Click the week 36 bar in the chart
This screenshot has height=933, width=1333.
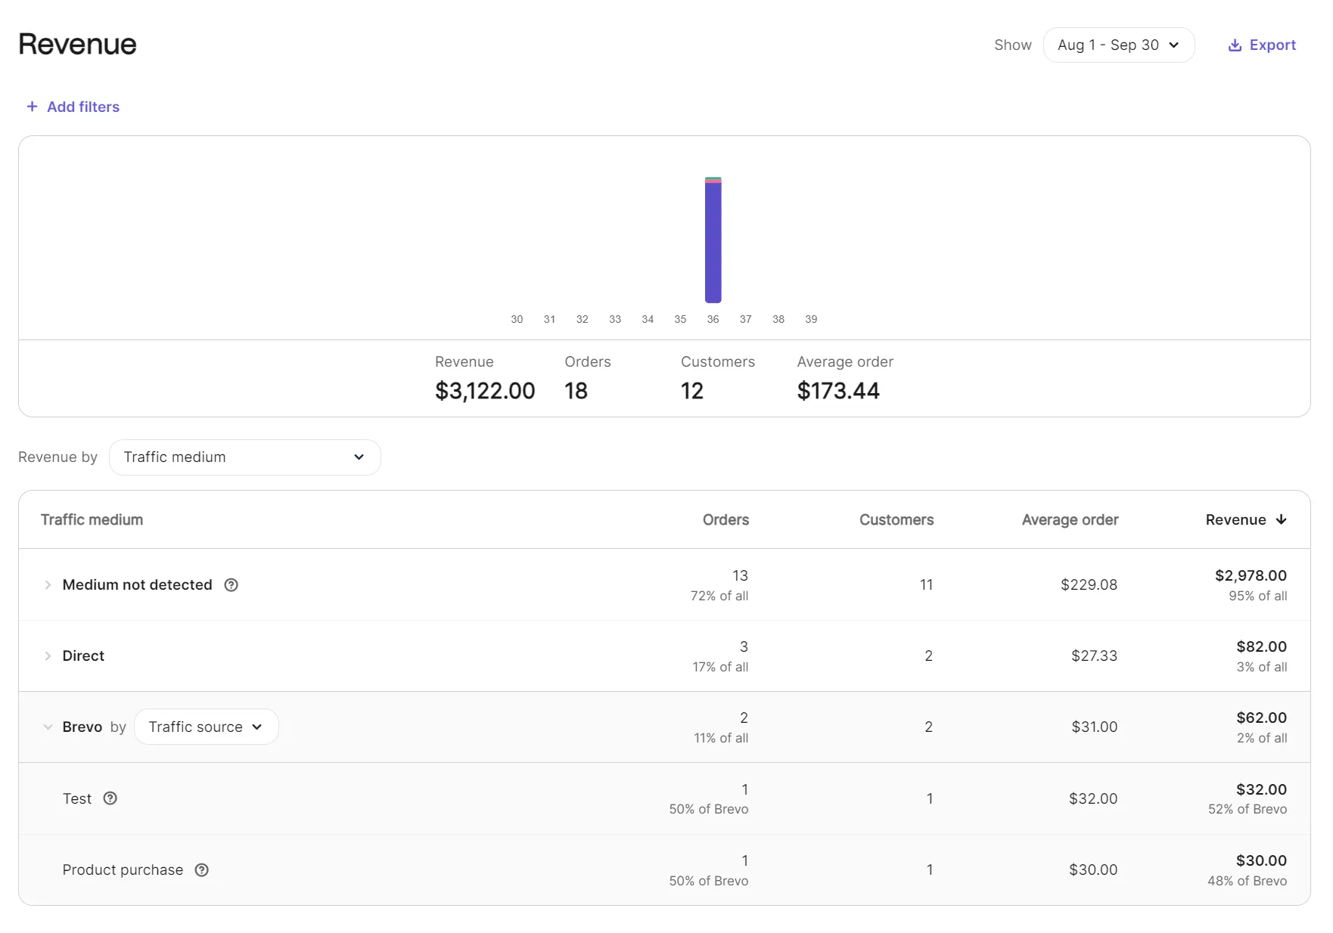(x=713, y=240)
